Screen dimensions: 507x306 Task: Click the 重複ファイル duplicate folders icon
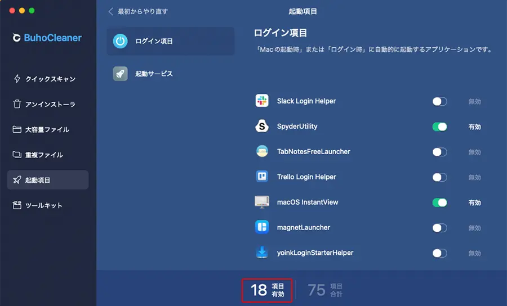[17, 155]
